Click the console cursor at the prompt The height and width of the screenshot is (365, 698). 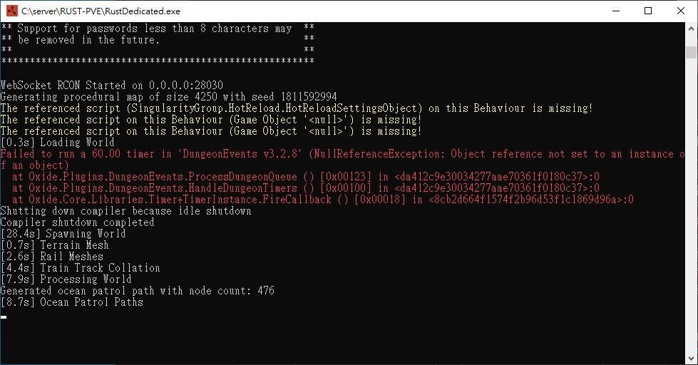pyautogui.click(x=4, y=317)
